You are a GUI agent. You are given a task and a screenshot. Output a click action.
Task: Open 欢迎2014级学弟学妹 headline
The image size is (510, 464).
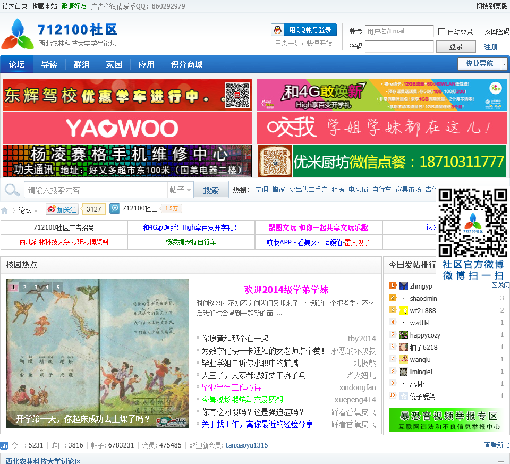(x=286, y=290)
